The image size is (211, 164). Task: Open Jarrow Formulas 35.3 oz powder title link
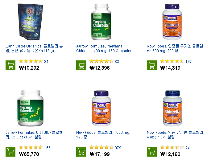click(34, 135)
